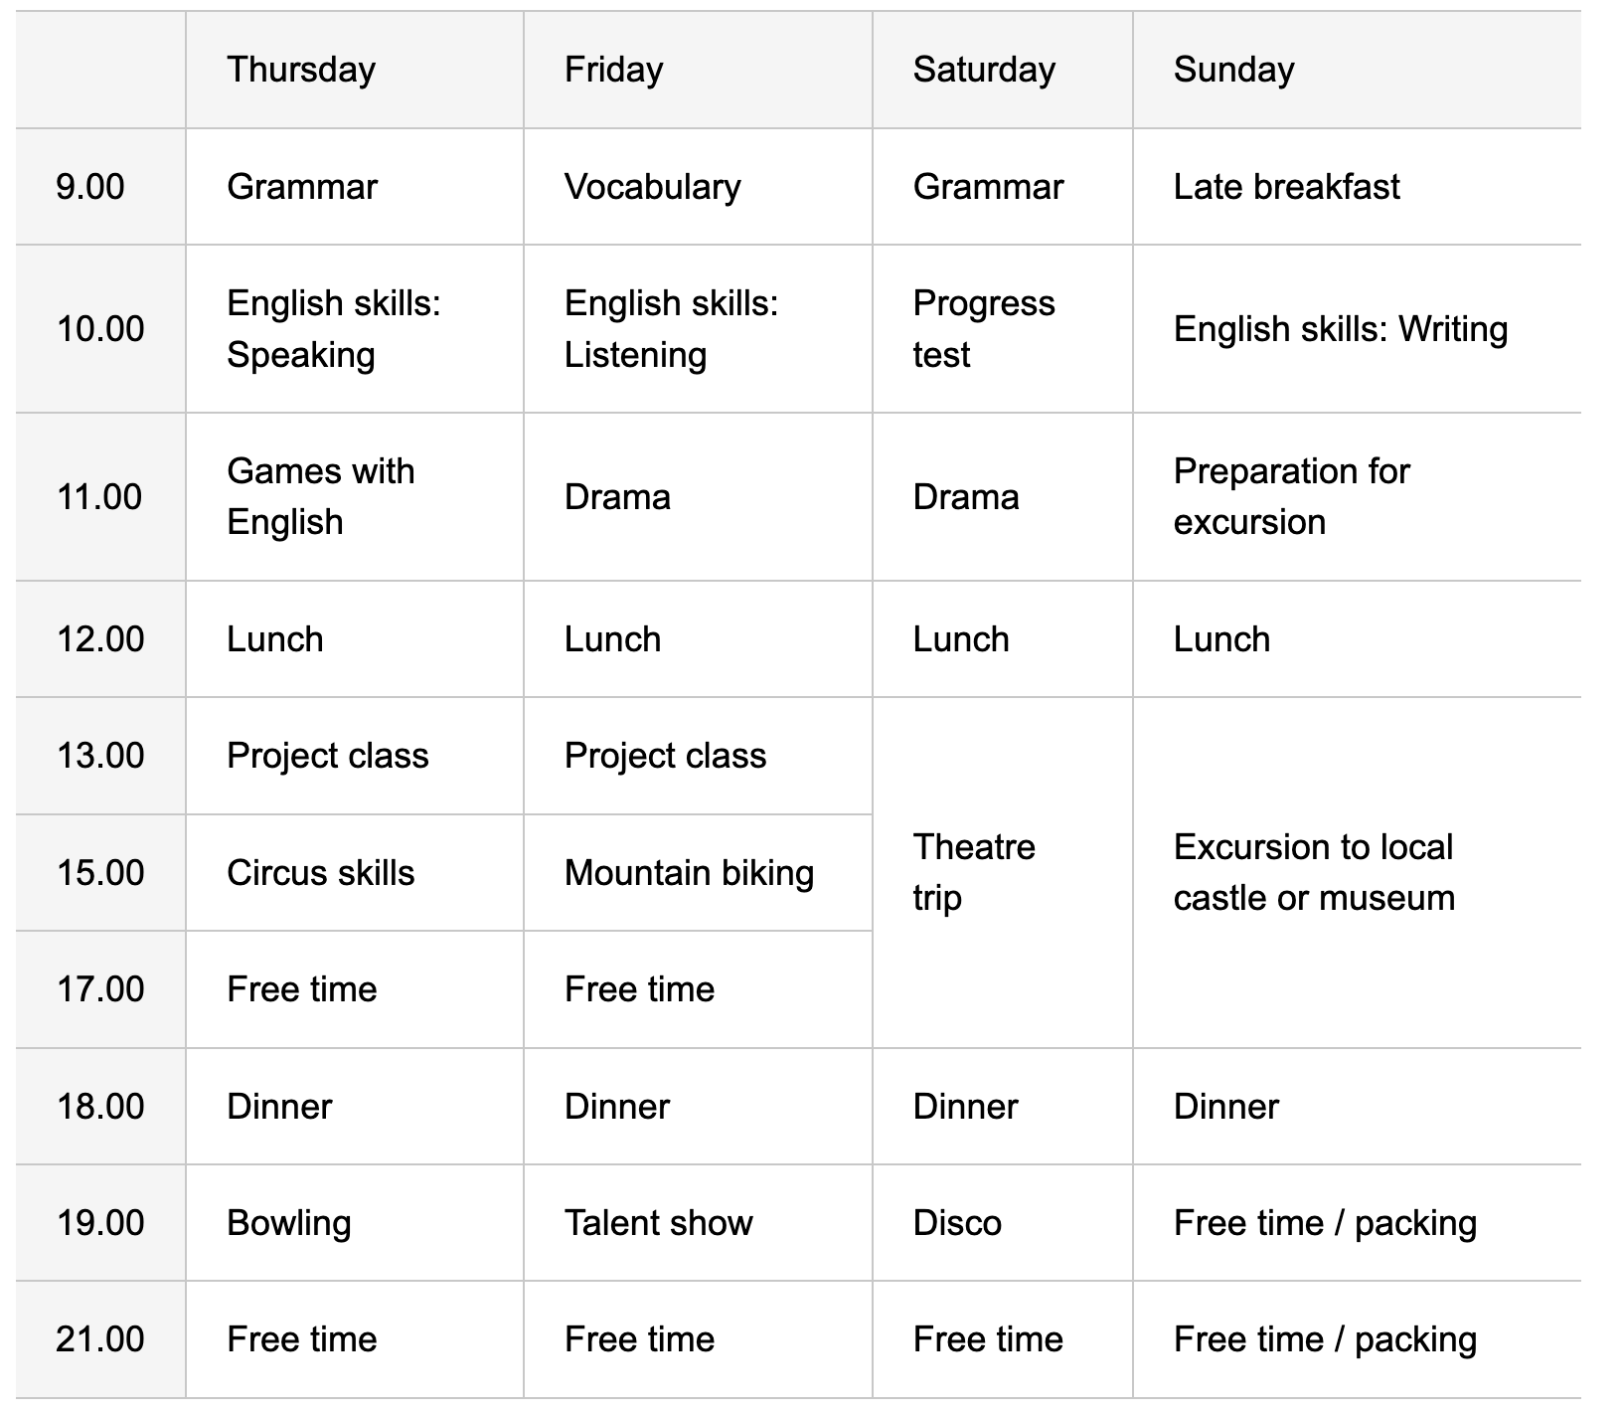Image resolution: width=1622 pixels, height=1414 pixels.
Task: Click the Saturday column header
Action: coord(984,70)
